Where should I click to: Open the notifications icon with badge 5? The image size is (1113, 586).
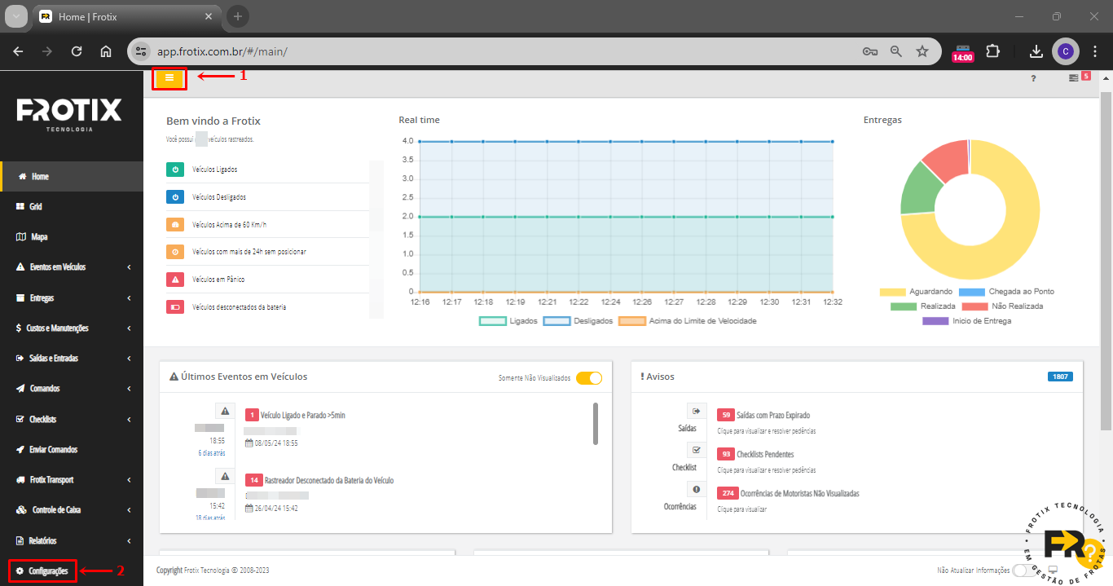point(1074,78)
